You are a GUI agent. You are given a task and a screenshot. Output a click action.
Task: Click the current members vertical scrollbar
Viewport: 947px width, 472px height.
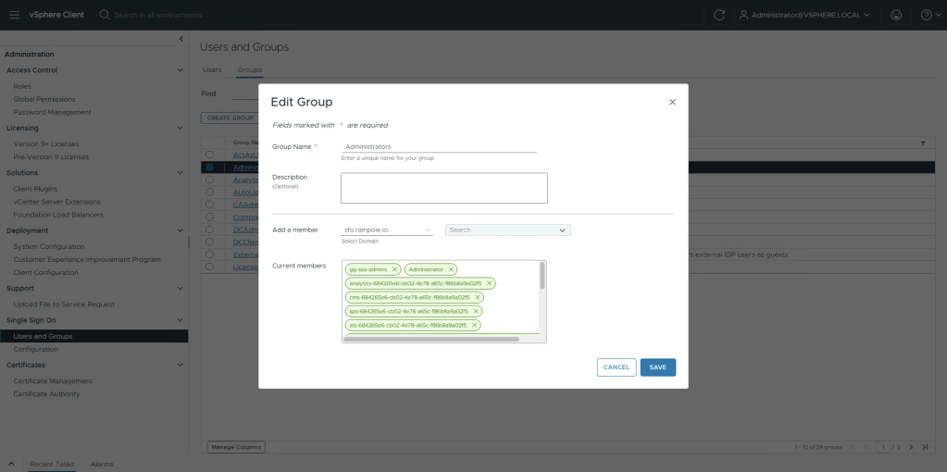(542, 278)
